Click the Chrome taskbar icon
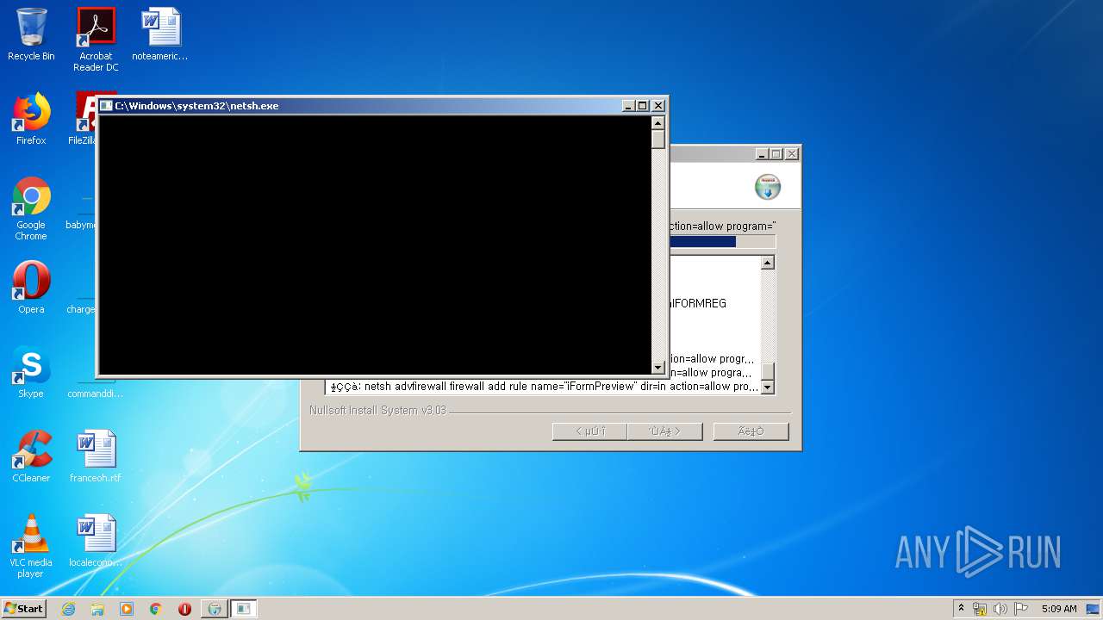The height and width of the screenshot is (620, 1103). (156, 609)
